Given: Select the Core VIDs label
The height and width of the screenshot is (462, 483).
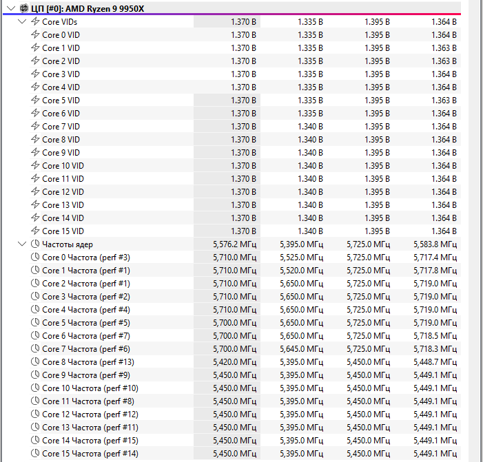Looking at the screenshot, I should point(60,22).
